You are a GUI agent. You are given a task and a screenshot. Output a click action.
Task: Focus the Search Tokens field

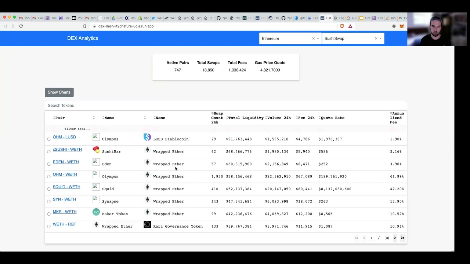click(x=226, y=106)
